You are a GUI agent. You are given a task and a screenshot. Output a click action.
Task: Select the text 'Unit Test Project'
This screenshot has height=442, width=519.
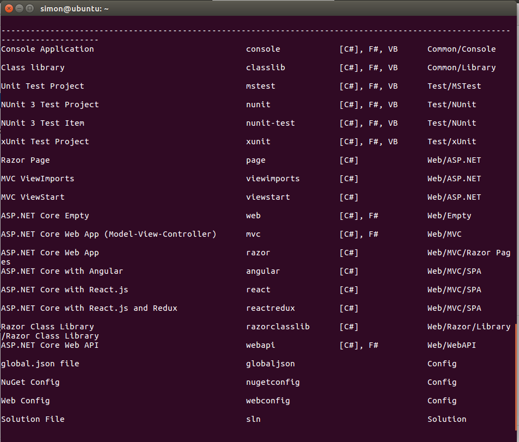(42, 87)
